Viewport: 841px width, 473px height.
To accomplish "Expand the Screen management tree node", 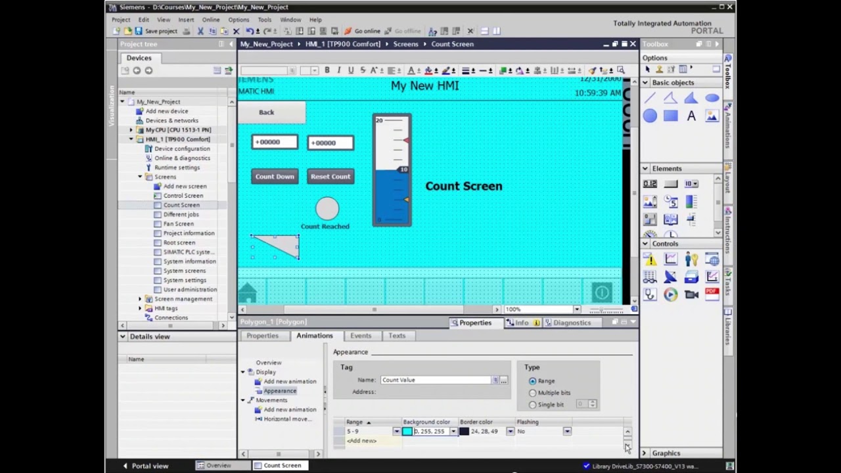I will pyautogui.click(x=140, y=299).
